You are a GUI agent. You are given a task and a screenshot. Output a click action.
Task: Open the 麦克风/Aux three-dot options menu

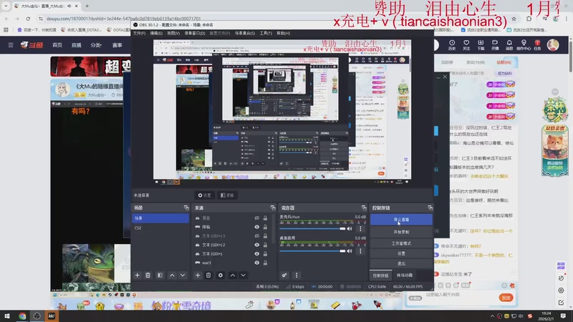pyautogui.click(x=360, y=229)
